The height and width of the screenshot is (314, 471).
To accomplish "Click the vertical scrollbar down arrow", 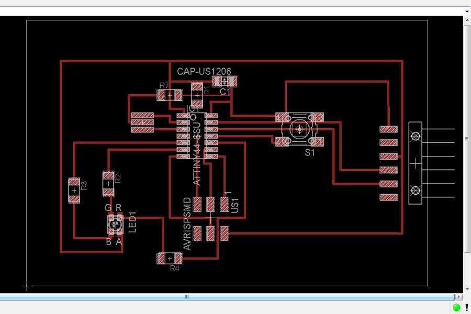I will tap(467, 289).
